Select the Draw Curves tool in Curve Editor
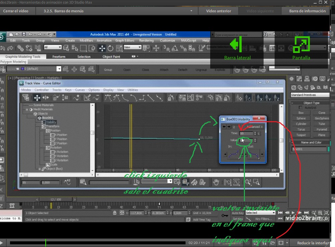The image size is (335, 247). 87,98
